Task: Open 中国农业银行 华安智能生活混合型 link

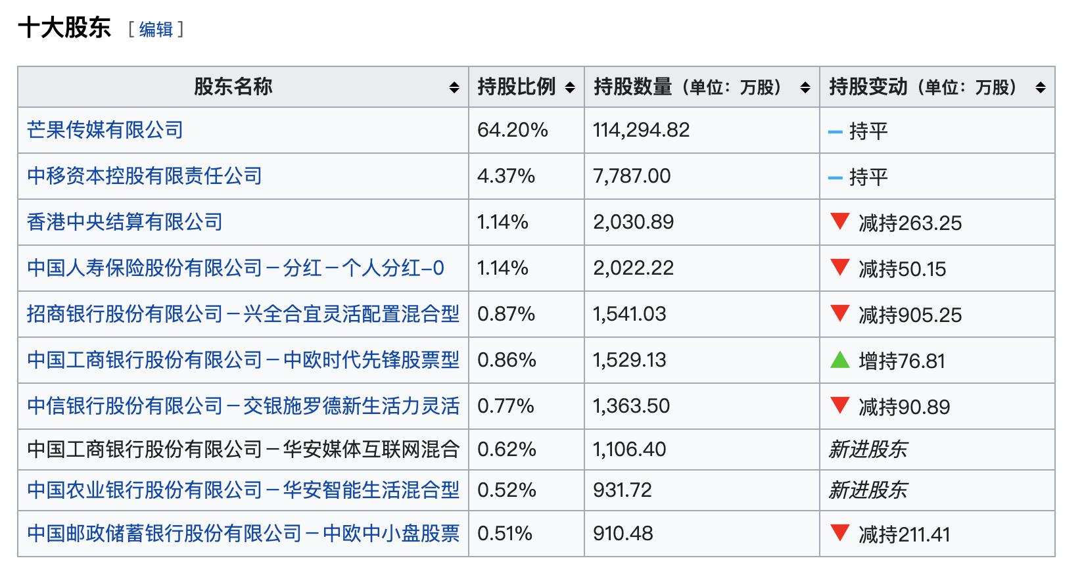Action: point(243,490)
